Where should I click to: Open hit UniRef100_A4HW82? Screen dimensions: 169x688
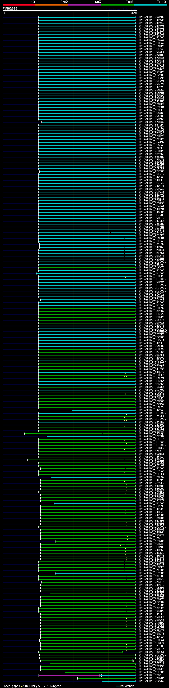pyautogui.click(x=152, y=530)
